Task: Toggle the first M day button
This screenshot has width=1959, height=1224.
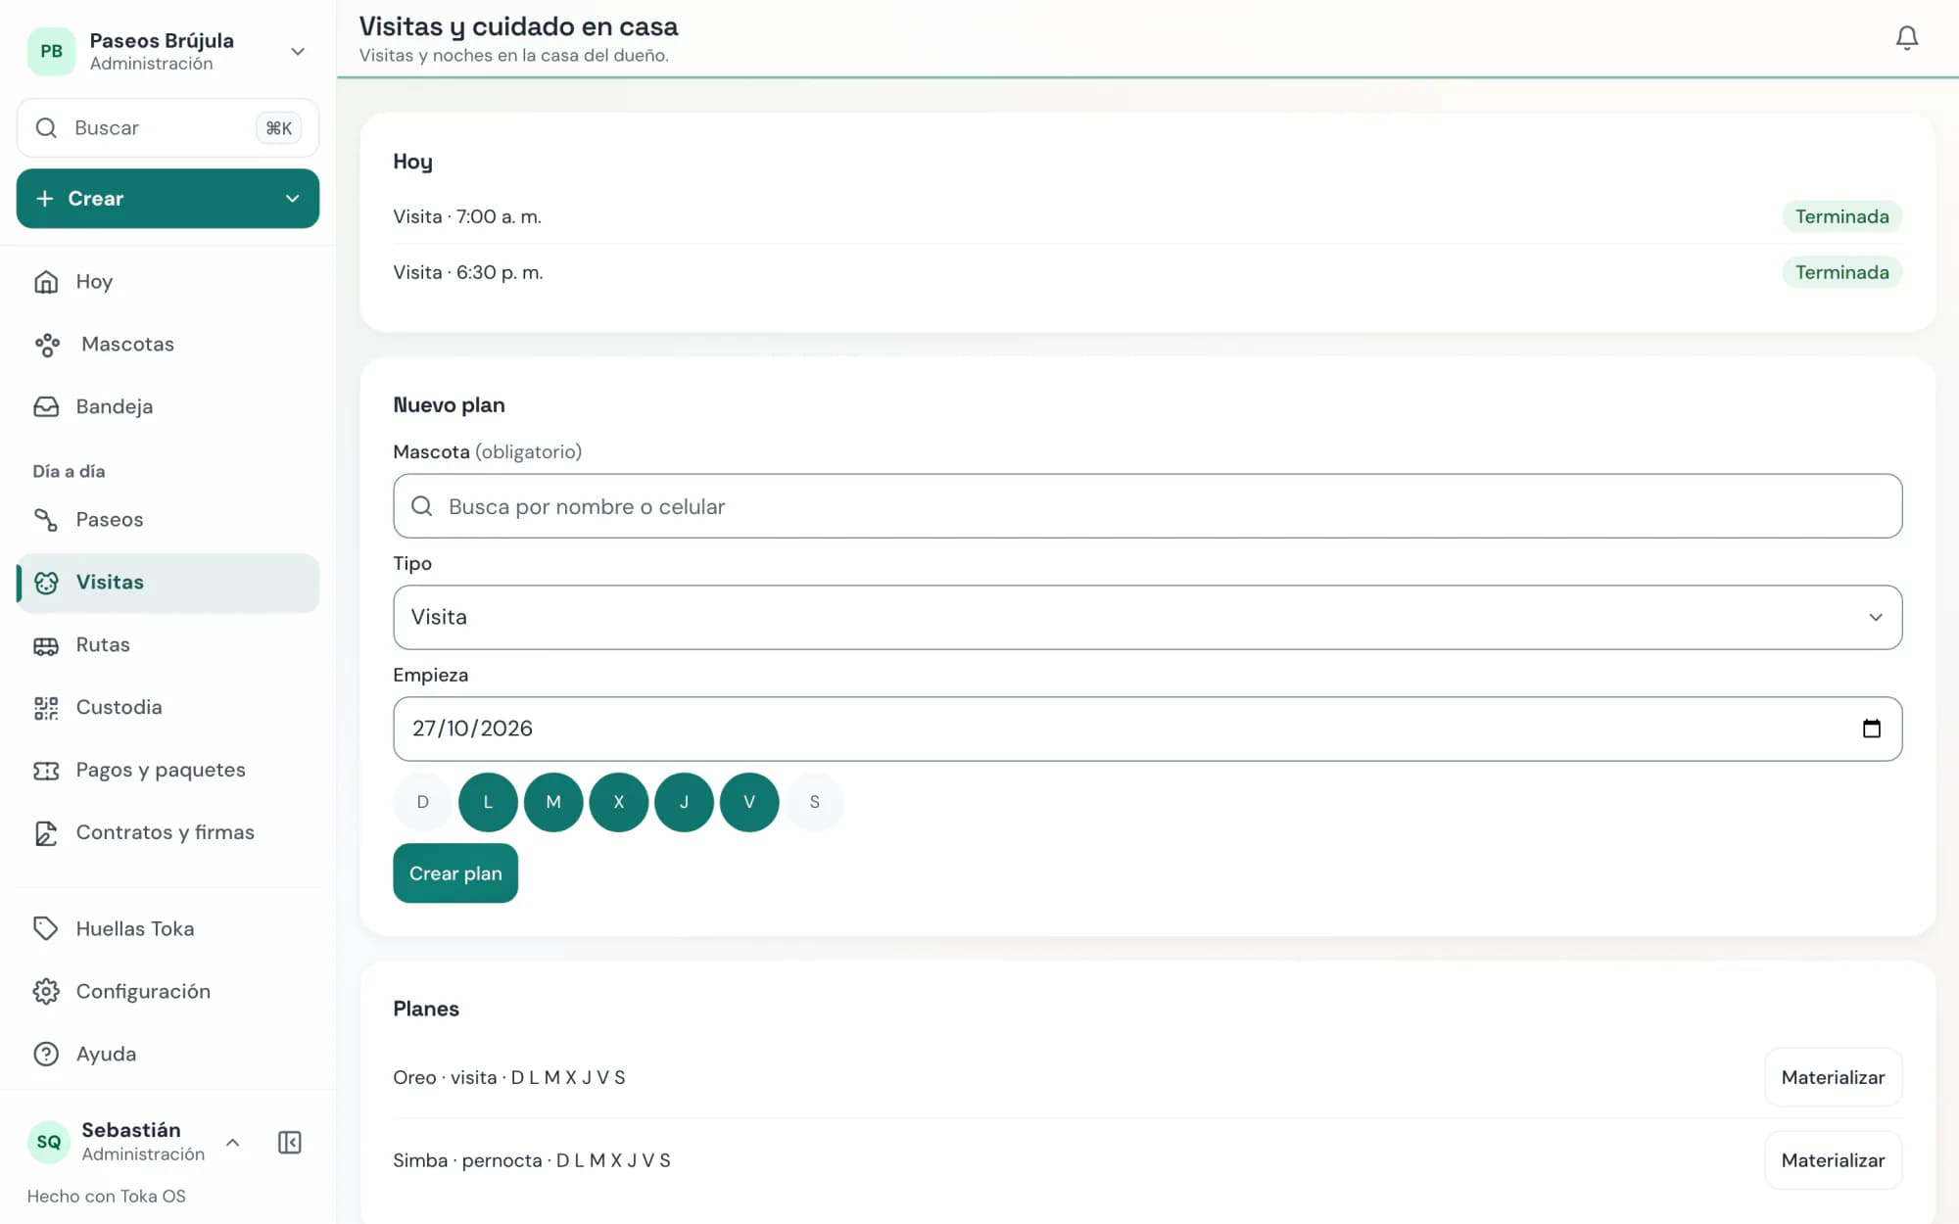Action: pos(553,802)
